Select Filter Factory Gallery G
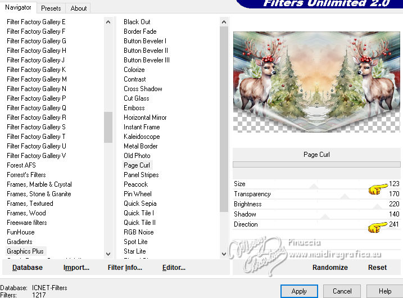Viewport: 403px width, 298px height. [x=36, y=41]
